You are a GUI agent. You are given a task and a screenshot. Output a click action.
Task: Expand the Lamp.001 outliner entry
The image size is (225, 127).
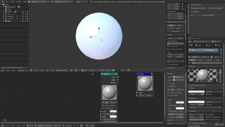pyautogui.click(x=4, y=16)
